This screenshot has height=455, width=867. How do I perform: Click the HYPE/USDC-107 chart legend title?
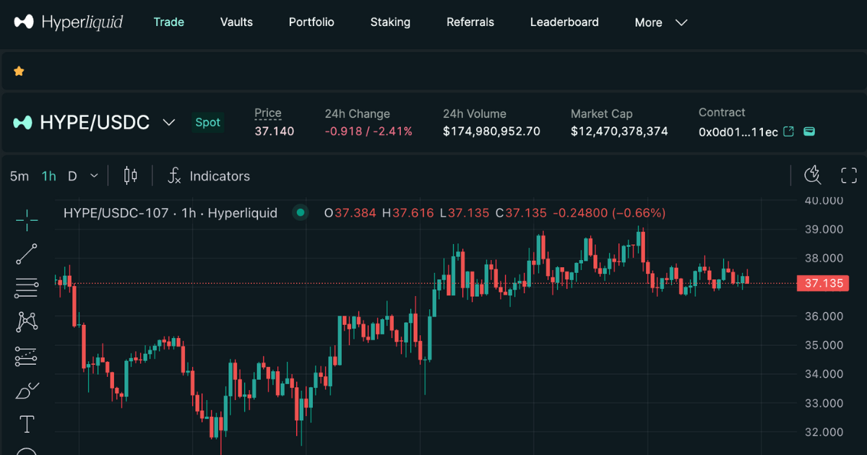coord(171,213)
